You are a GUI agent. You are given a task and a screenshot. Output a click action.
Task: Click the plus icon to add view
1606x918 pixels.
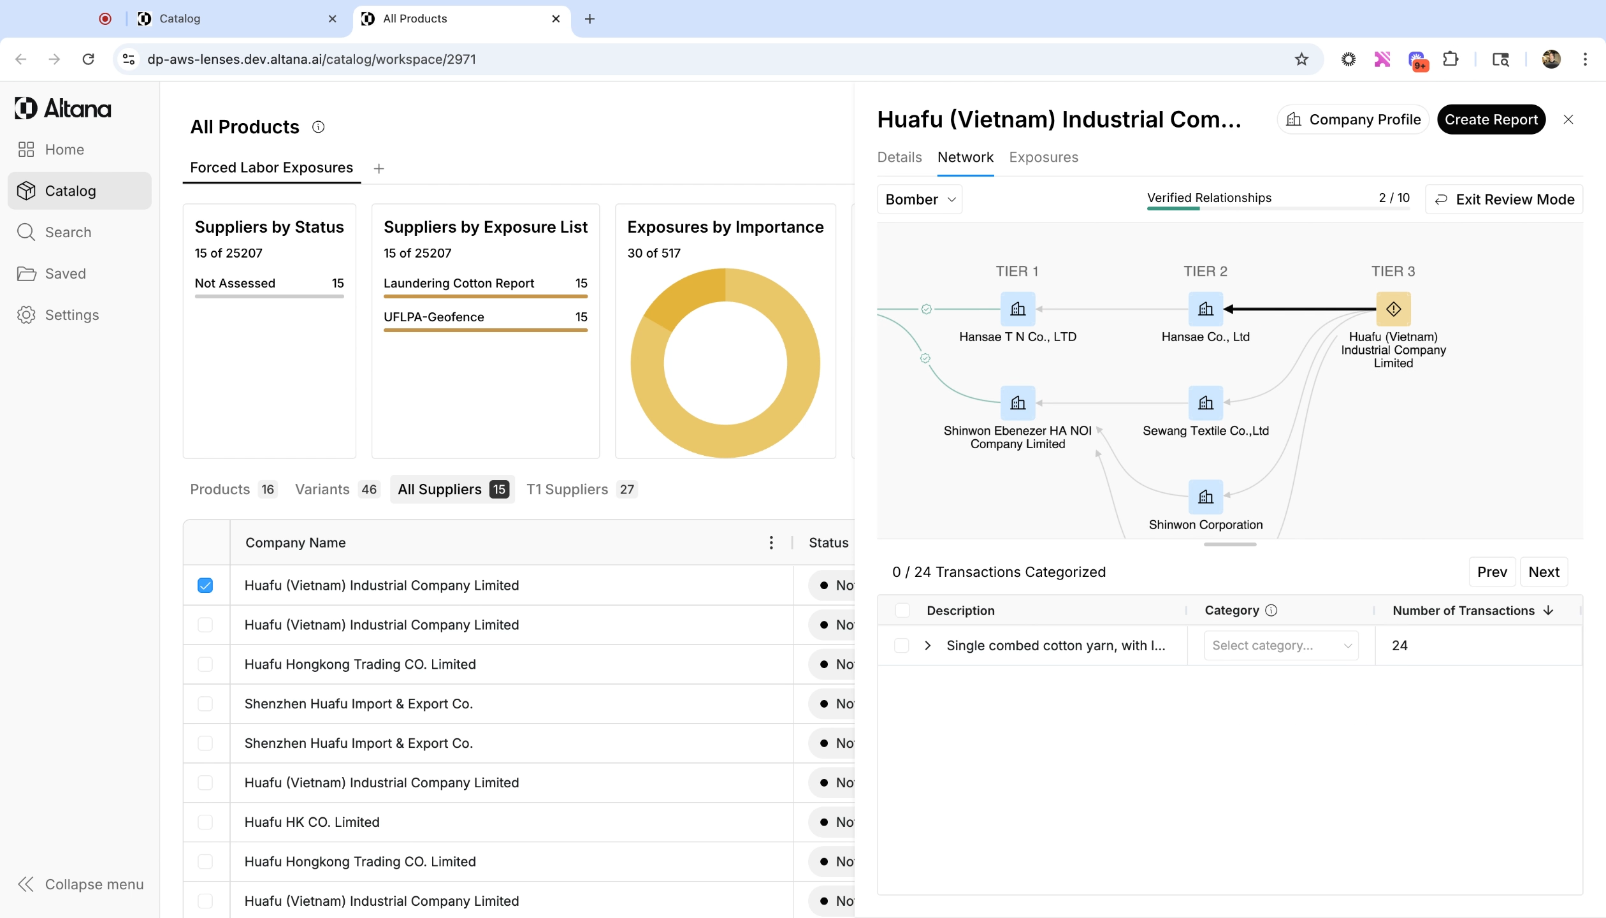point(379,168)
